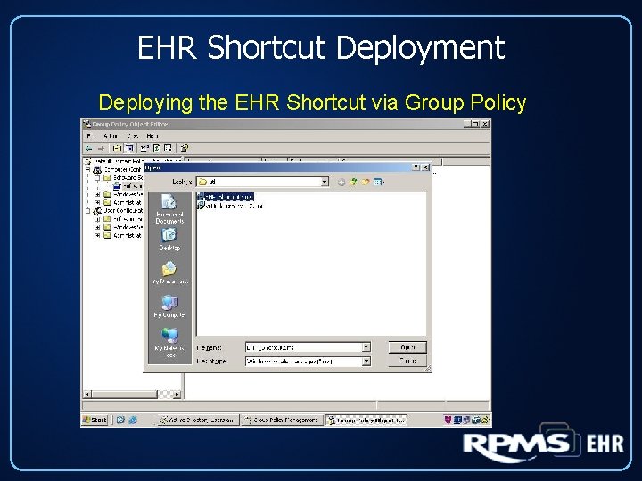This screenshot has width=642, height=481.
Task: Open the Look in folder dropdown
Action: 325,182
